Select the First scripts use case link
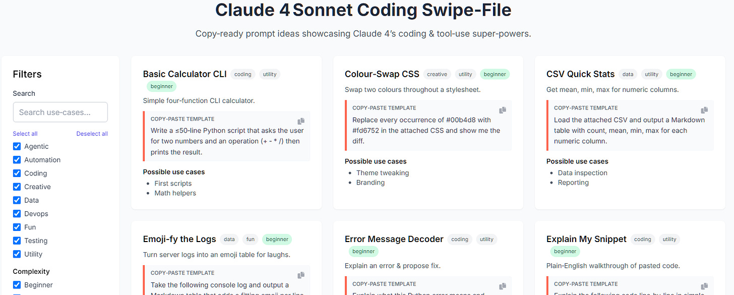Viewport: 734px width, 295px height. click(172, 183)
